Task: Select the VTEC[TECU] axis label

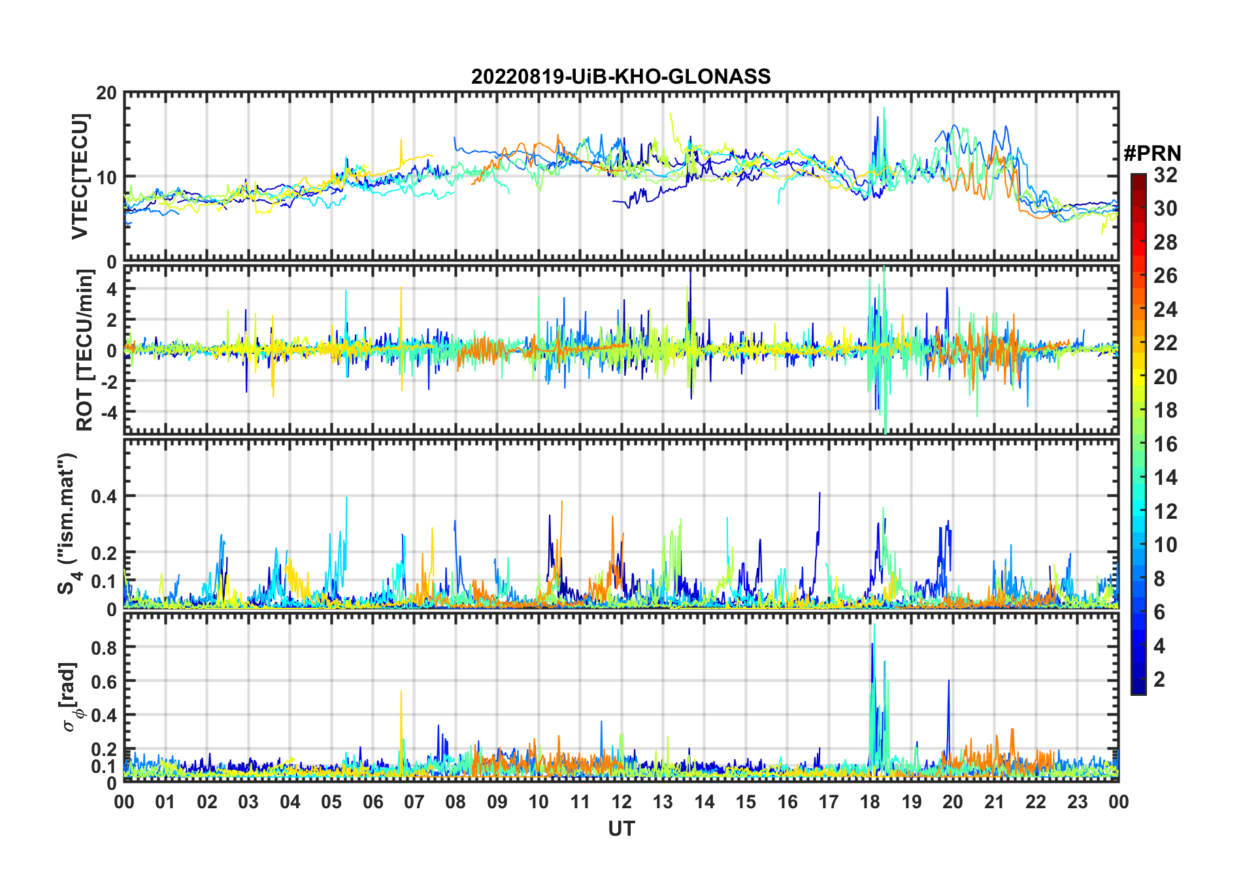Action: coord(80,176)
